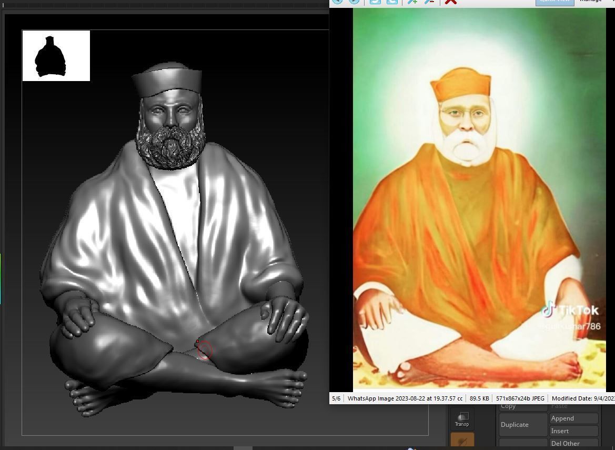Click the reference painting in the image viewer
Image resolution: width=615 pixels, height=450 pixels.
[x=479, y=199]
